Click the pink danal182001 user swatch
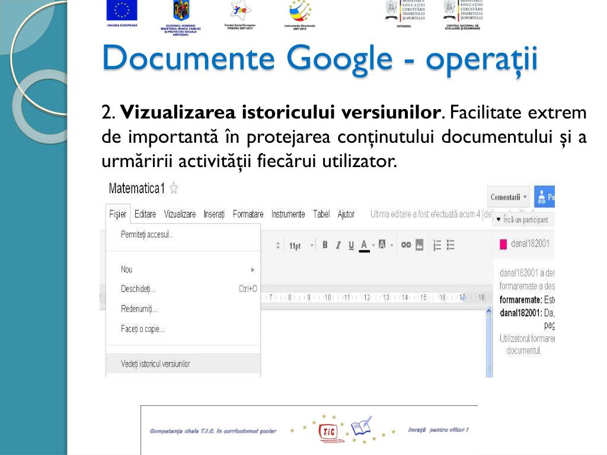Viewport: 607px width, 455px height. pyautogui.click(x=503, y=244)
